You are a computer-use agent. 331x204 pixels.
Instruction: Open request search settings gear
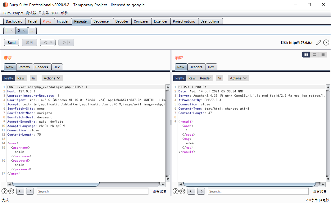pos(11,191)
